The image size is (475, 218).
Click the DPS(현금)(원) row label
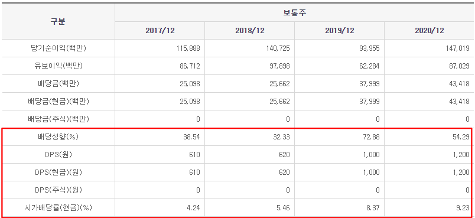click(x=58, y=173)
